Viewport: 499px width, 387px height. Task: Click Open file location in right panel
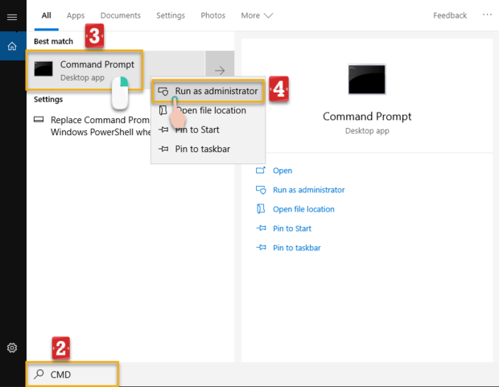click(x=303, y=209)
